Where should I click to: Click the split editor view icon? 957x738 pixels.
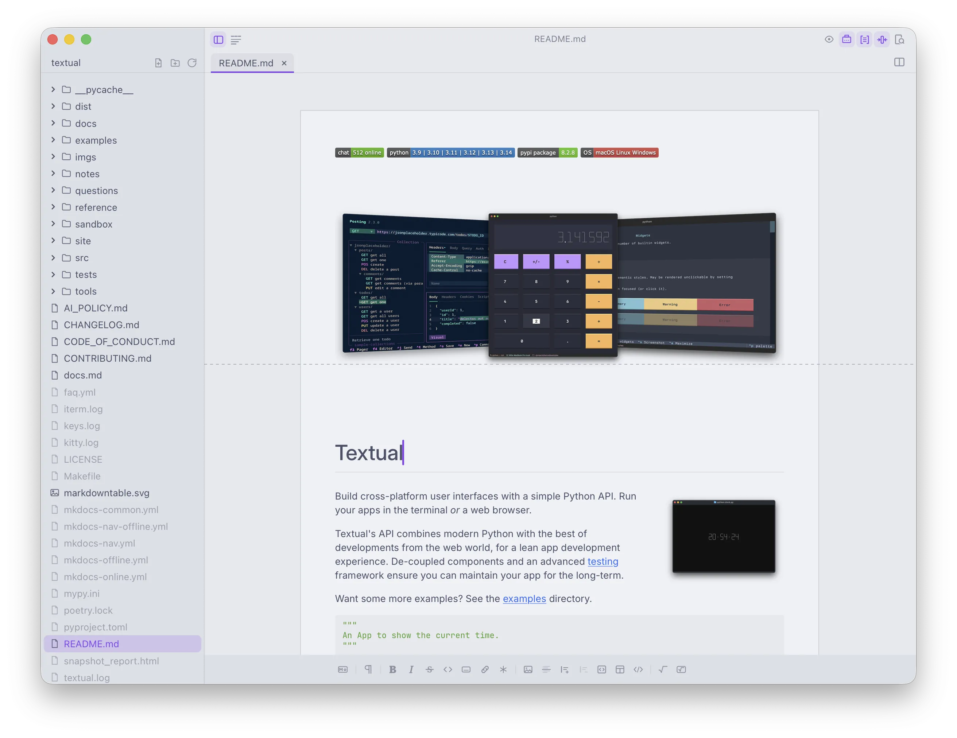click(x=899, y=62)
